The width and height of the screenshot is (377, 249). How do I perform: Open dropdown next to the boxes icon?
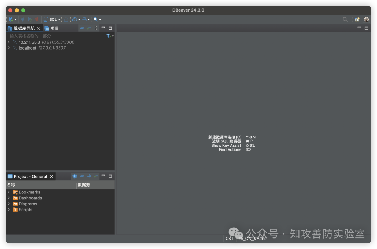pyautogui.click(x=89, y=20)
